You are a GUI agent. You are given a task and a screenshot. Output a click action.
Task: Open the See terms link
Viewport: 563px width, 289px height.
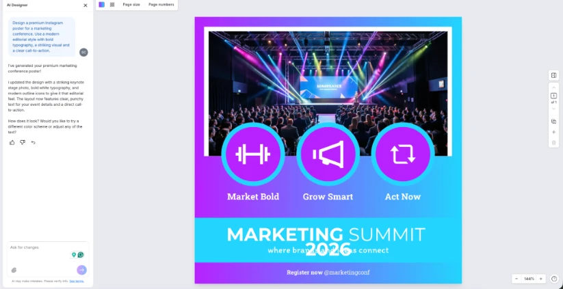pos(77,281)
